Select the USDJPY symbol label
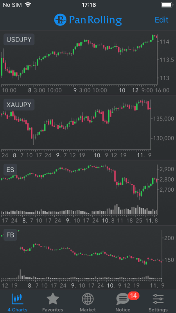Viewport: 176px width, 313px height. [19, 40]
